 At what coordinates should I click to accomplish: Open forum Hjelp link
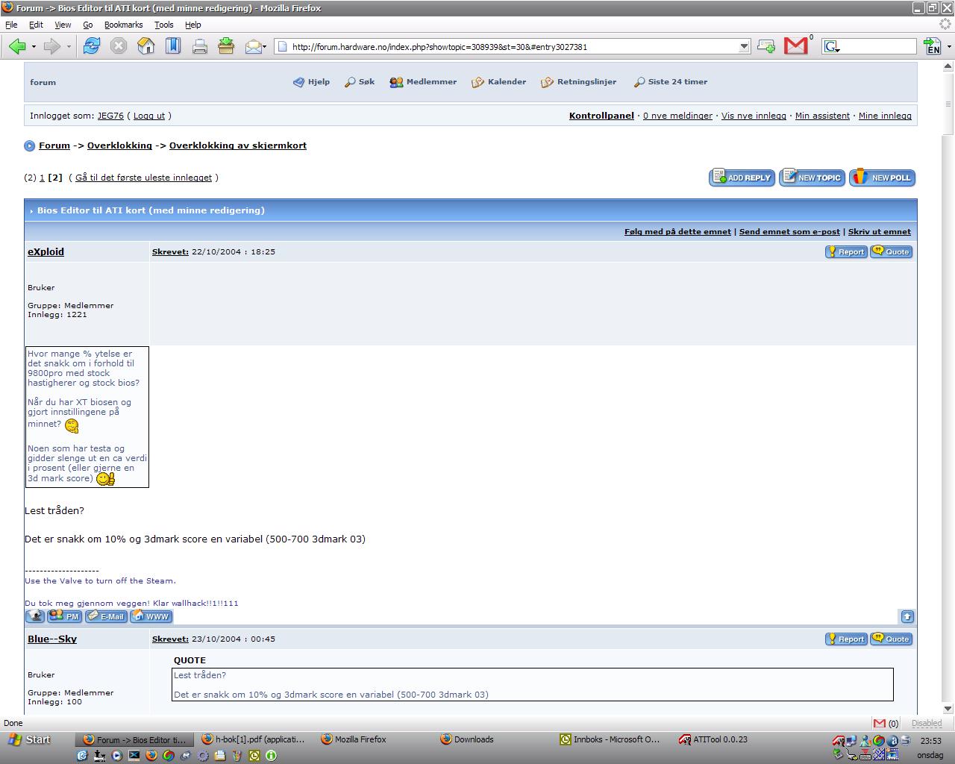(311, 82)
